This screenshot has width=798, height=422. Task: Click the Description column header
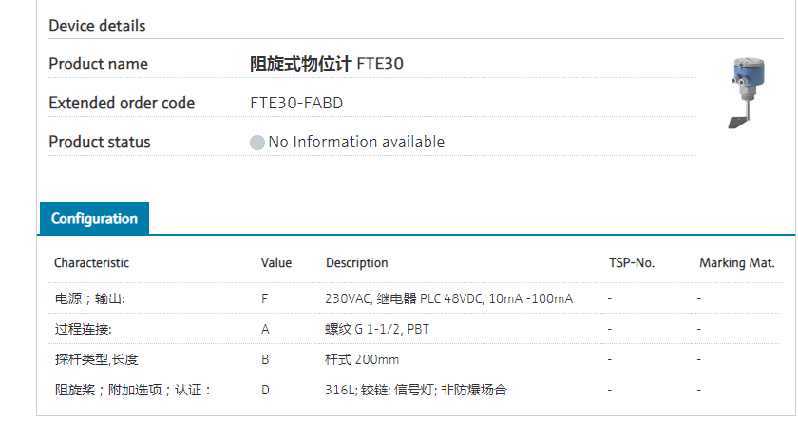tap(356, 263)
